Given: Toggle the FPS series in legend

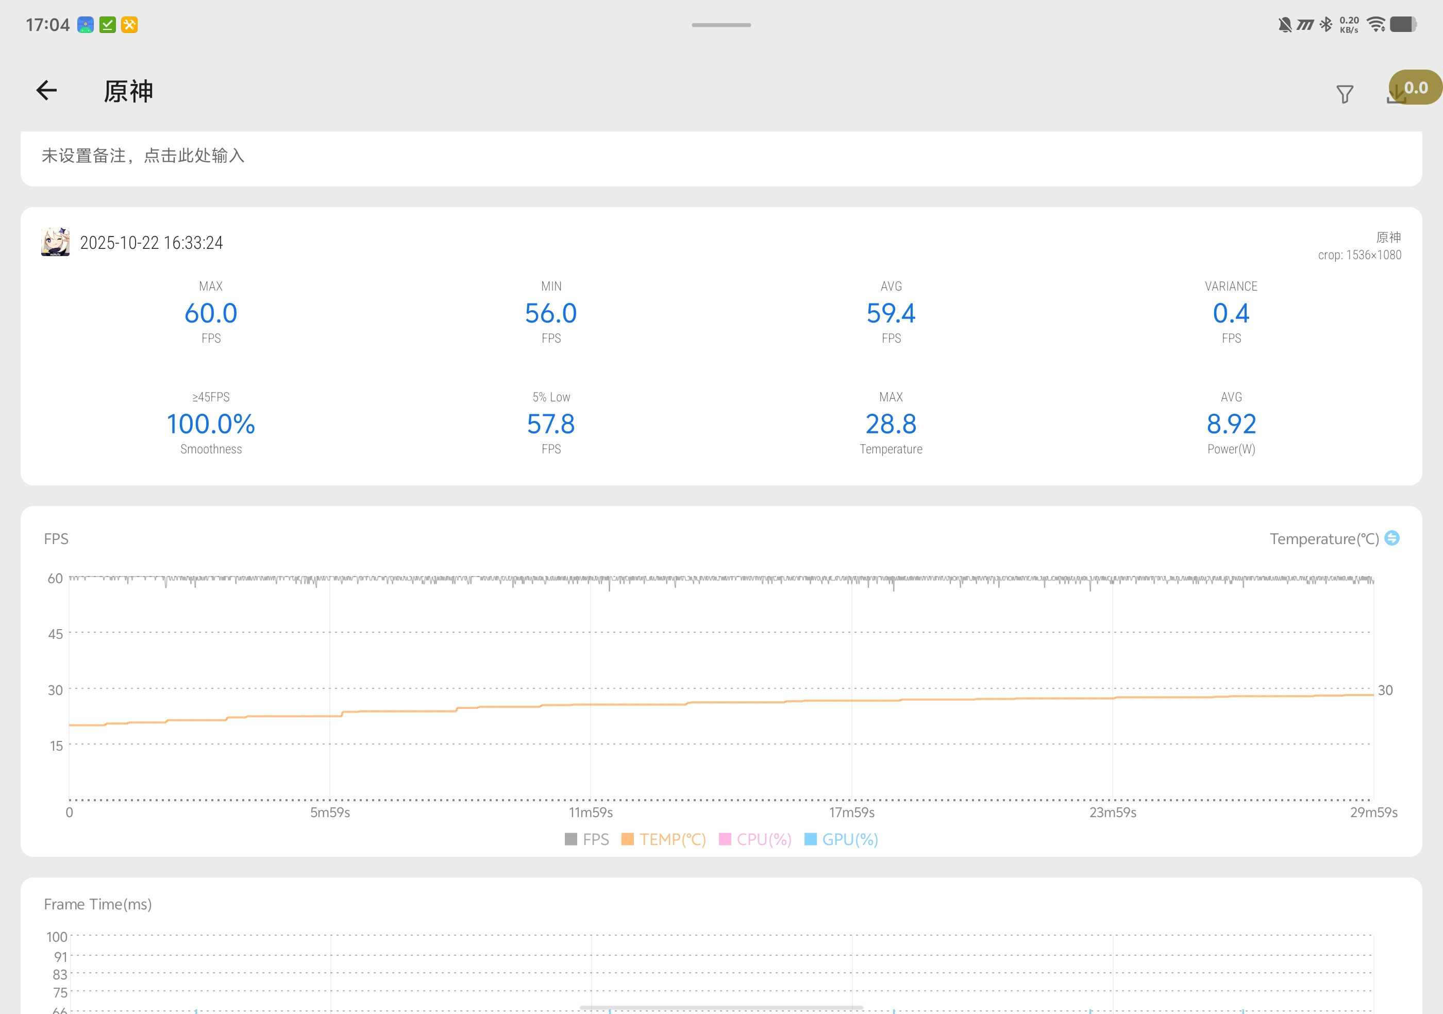Looking at the screenshot, I should pos(587,839).
